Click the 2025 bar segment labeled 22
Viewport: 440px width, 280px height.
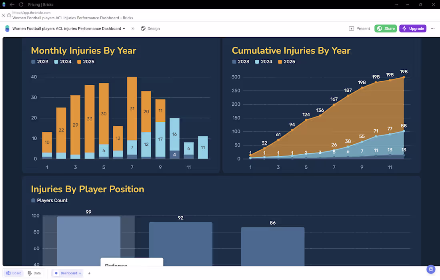pyautogui.click(x=61, y=130)
